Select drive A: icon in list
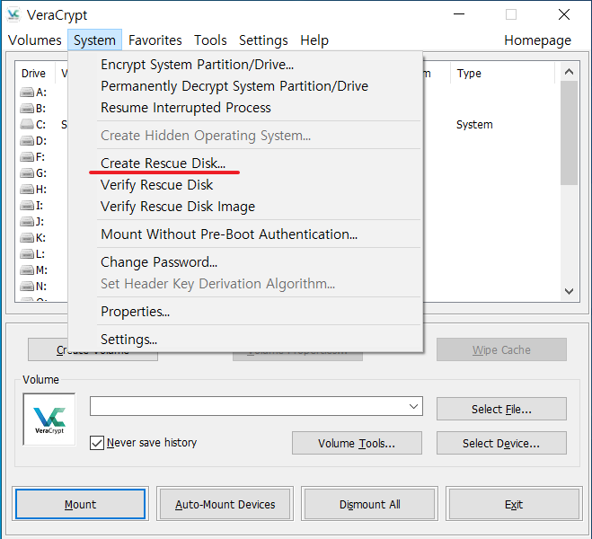Viewport: 592px width, 539px height. click(x=27, y=93)
